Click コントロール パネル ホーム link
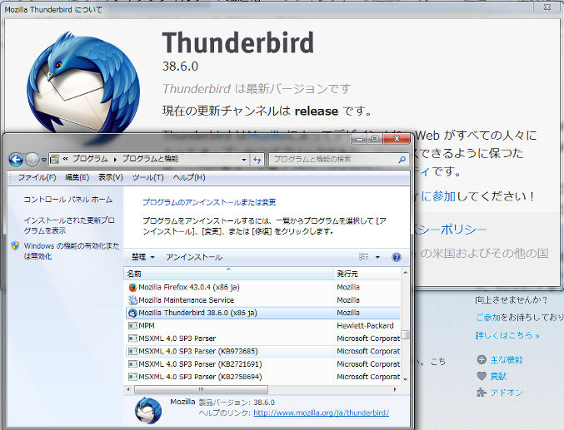This screenshot has height=430, width=564. click(67, 200)
